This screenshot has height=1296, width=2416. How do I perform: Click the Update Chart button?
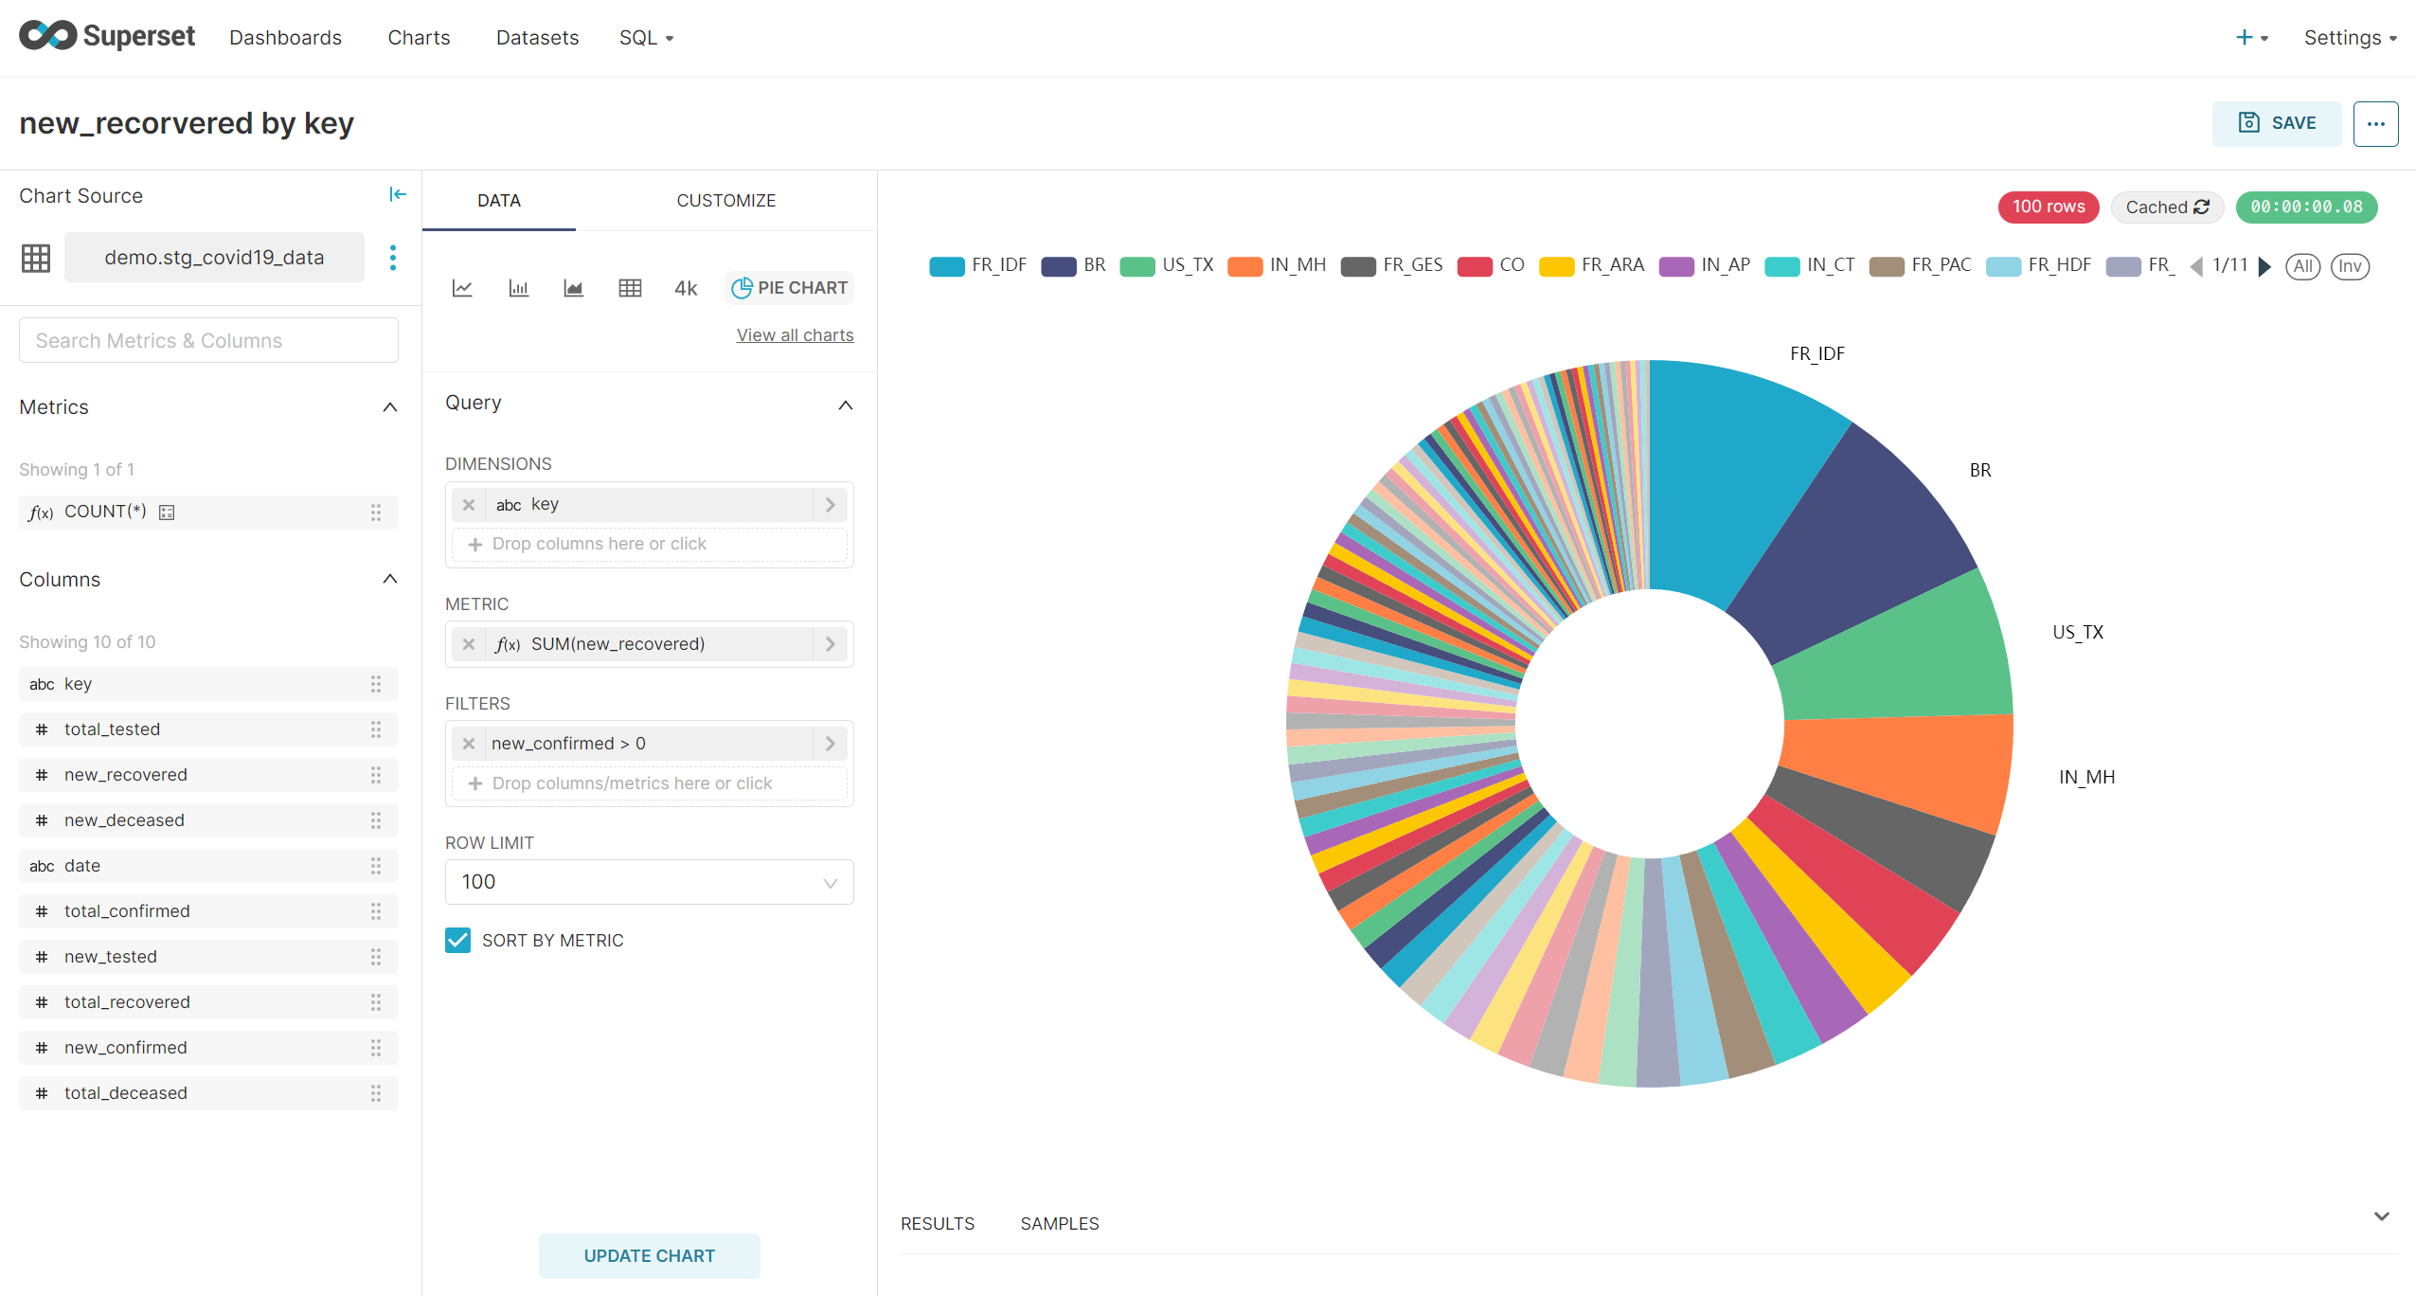649,1255
